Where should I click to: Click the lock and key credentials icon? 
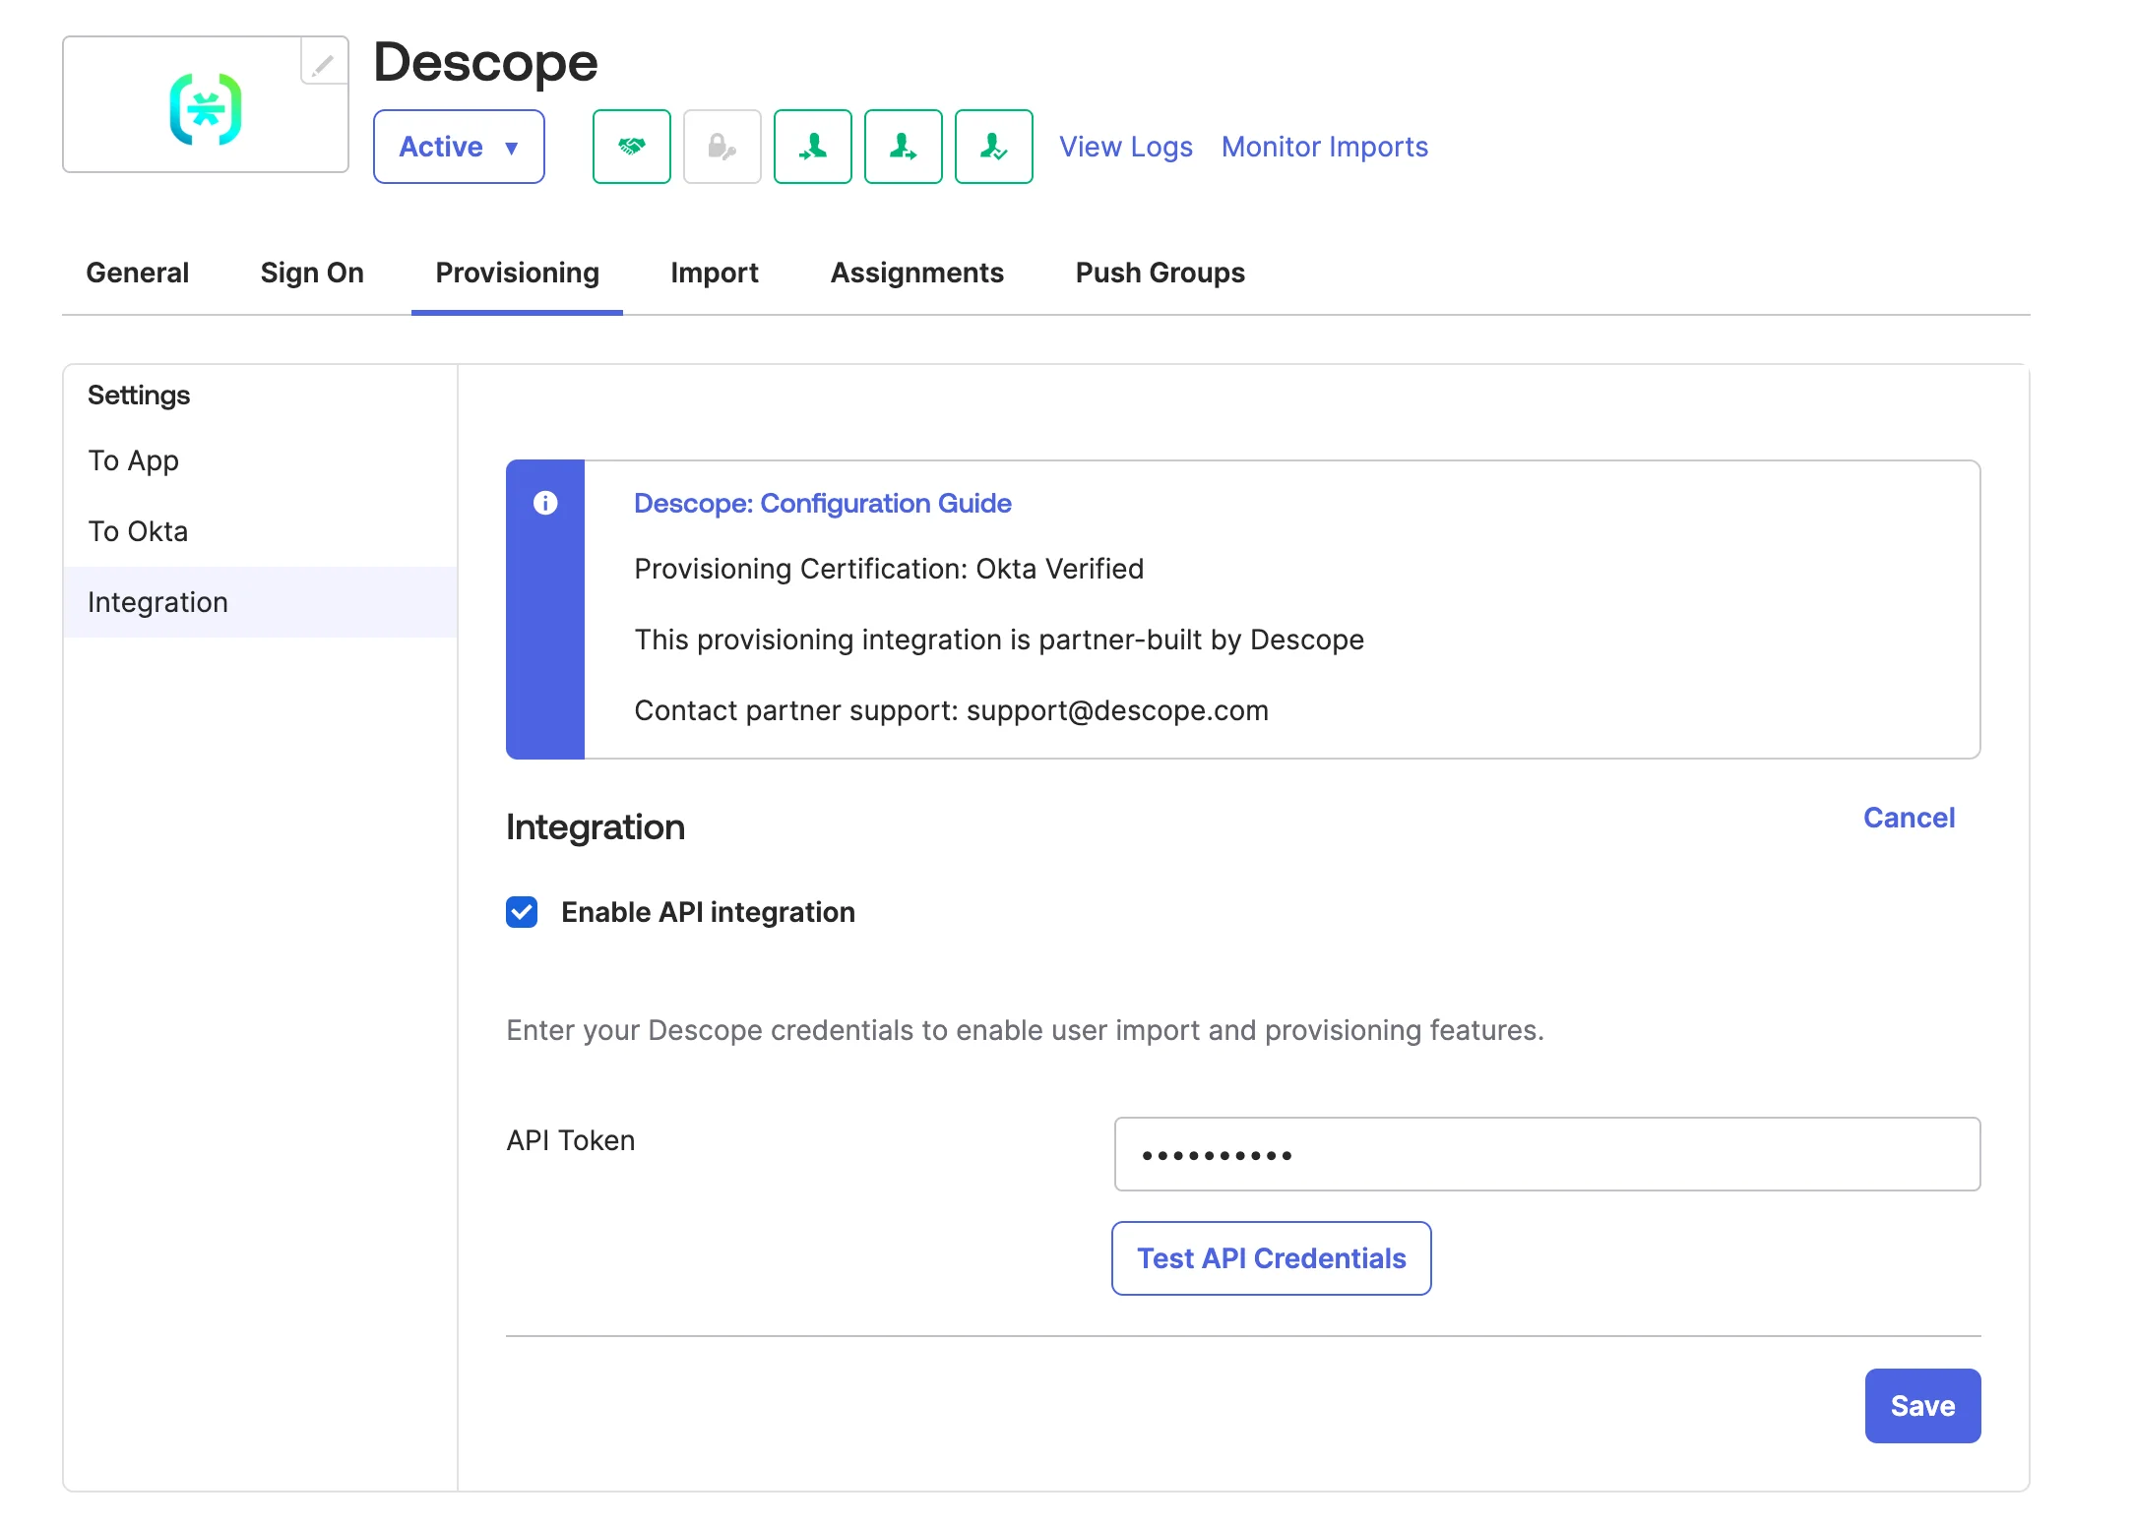[722, 146]
